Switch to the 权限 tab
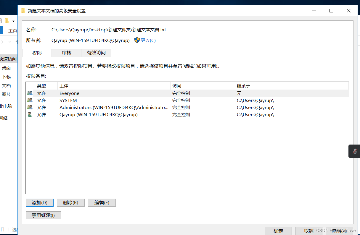360x235 pixels. pyautogui.click(x=37, y=53)
